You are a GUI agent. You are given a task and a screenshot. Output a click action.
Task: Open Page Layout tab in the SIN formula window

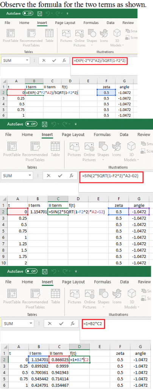coord(73,134)
